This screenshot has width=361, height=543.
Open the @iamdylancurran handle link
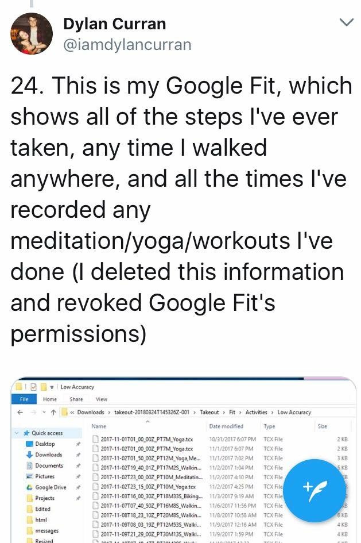[127, 44]
